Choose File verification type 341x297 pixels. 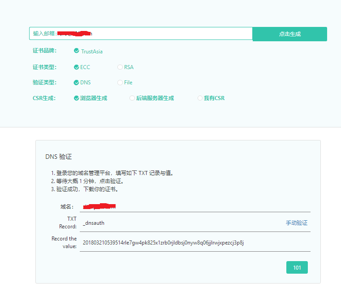pyautogui.click(x=125, y=83)
